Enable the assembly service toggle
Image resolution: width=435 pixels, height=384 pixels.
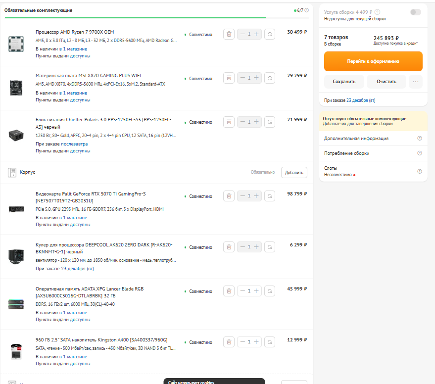pos(416,12)
